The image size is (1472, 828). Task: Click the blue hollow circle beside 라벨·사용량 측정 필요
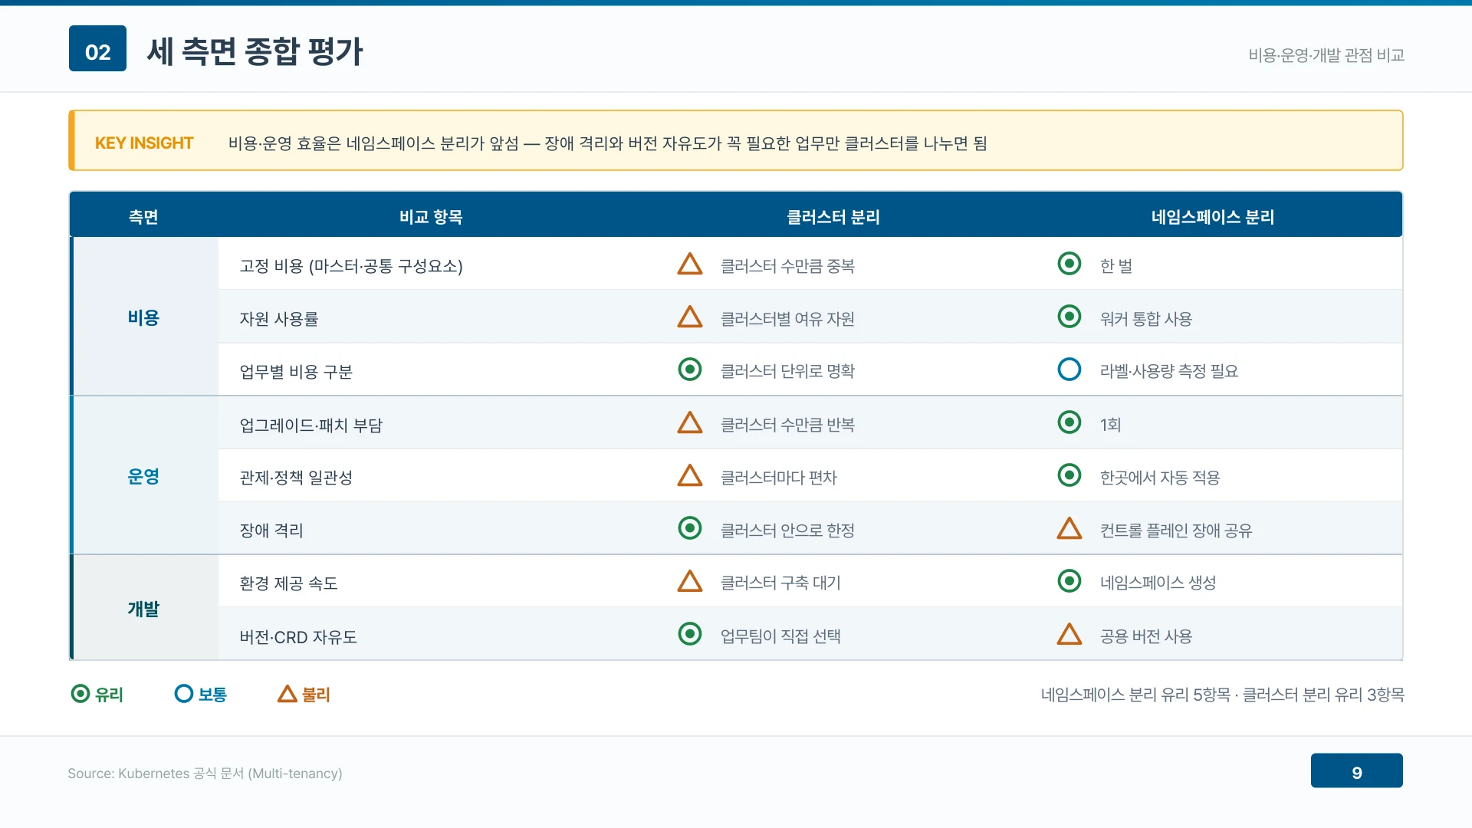pos(1069,370)
